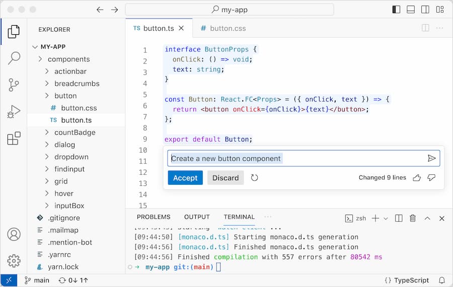Switch to the button.css editor tab

pyautogui.click(x=223, y=28)
